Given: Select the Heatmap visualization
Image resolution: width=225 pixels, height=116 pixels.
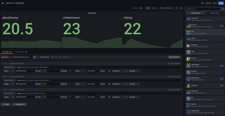Looking at the screenshot, I should tap(205, 72).
